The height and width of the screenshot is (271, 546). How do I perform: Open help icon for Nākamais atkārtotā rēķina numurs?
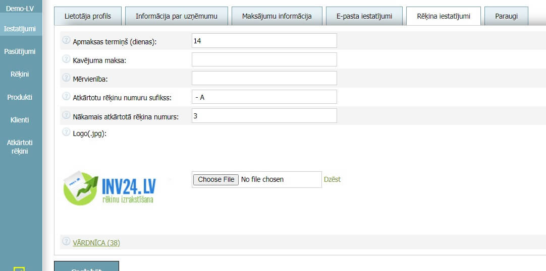pos(66,115)
